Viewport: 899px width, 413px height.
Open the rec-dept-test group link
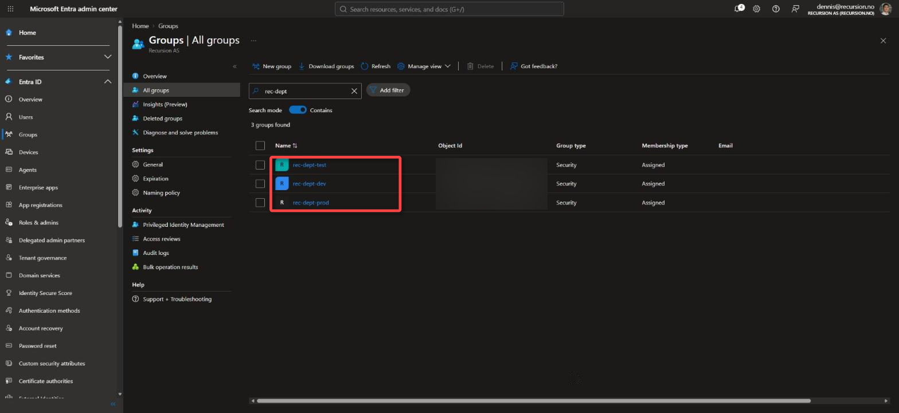pyautogui.click(x=310, y=165)
